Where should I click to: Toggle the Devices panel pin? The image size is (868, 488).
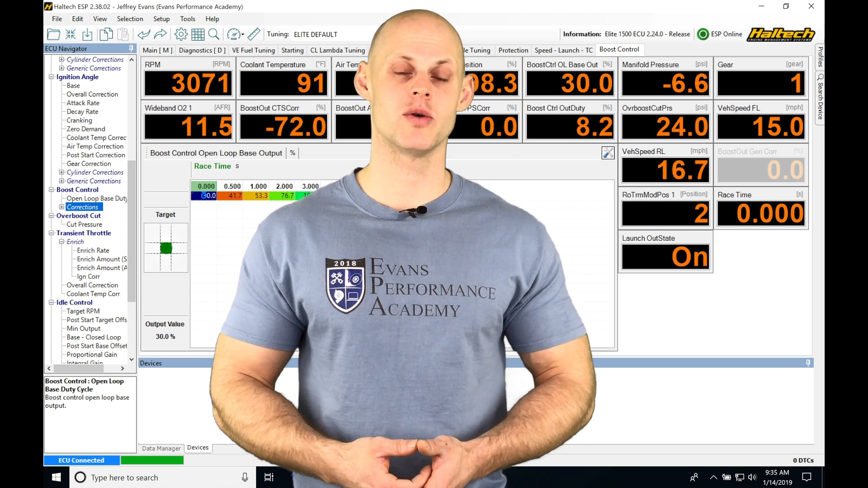[x=808, y=363]
